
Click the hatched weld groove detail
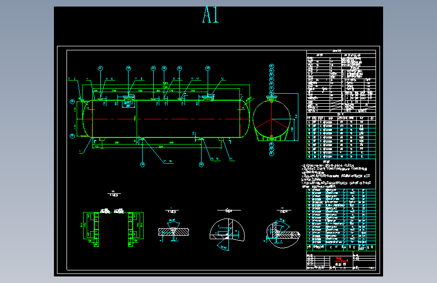(x=173, y=231)
